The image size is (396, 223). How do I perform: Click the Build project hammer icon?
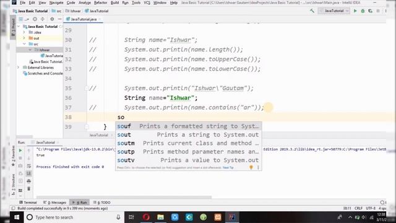pyautogui.click(x=312, y=11)
